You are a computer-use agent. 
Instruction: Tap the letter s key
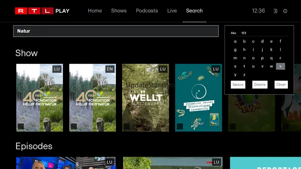tap(235, 66)
